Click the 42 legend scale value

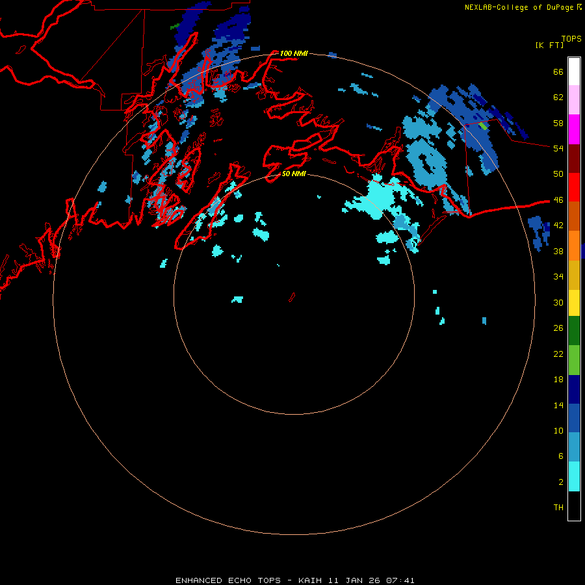(558, 225)
